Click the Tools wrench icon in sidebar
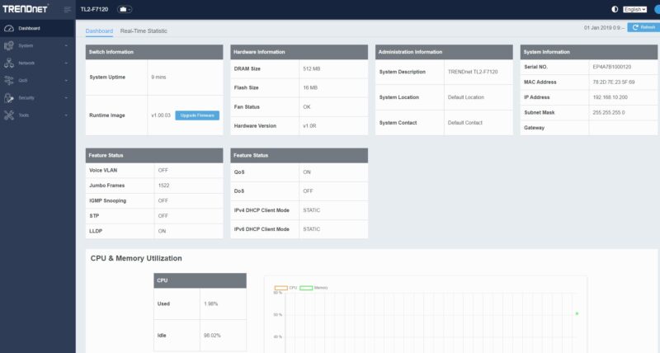 point(9,115)
